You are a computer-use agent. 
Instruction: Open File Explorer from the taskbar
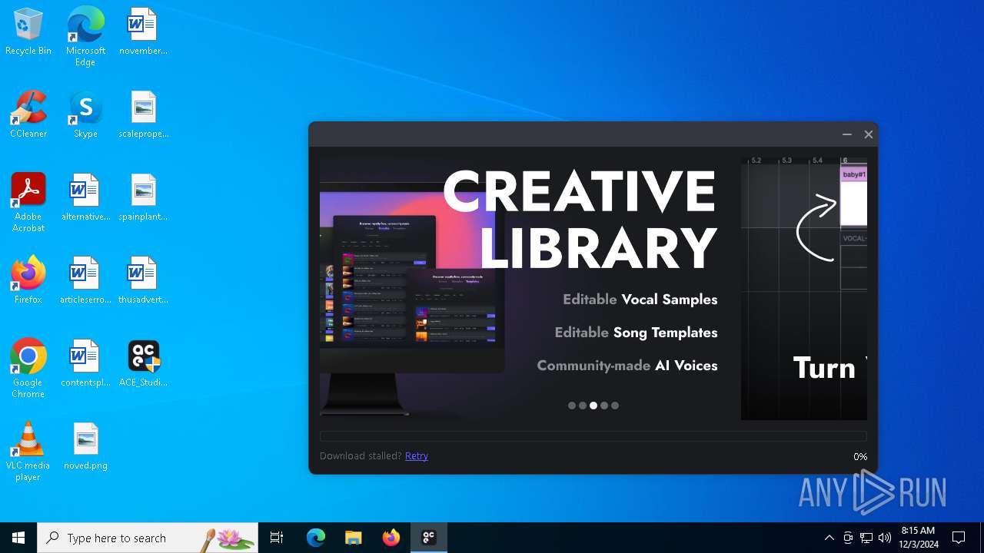(x=354, y=538)
